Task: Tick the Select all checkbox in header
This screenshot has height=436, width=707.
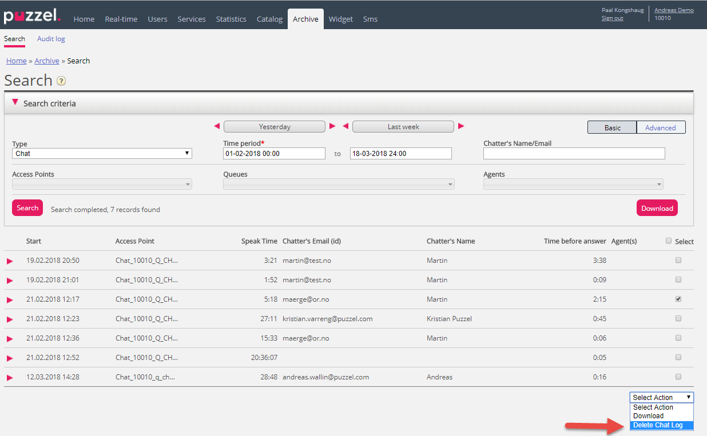Action: [x=669, y=241]
